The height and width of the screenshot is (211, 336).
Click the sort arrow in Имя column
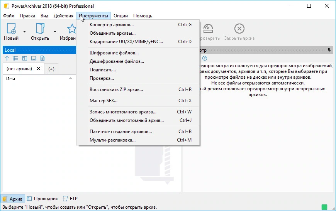pos(70,78)
